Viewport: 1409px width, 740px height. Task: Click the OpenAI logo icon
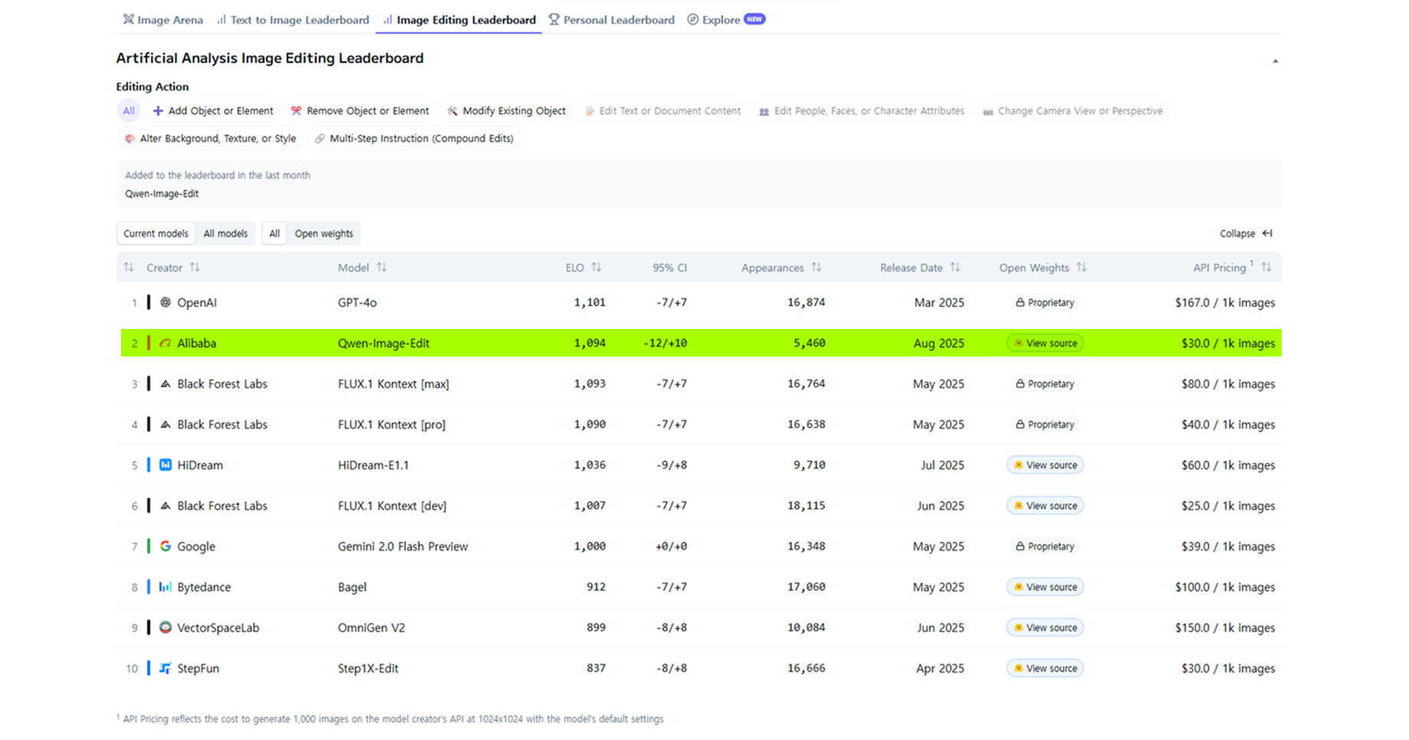pyautogui.click(x=166, y=303)
